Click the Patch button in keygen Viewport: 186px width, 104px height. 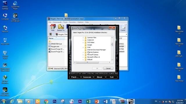[x=75, y=77]
